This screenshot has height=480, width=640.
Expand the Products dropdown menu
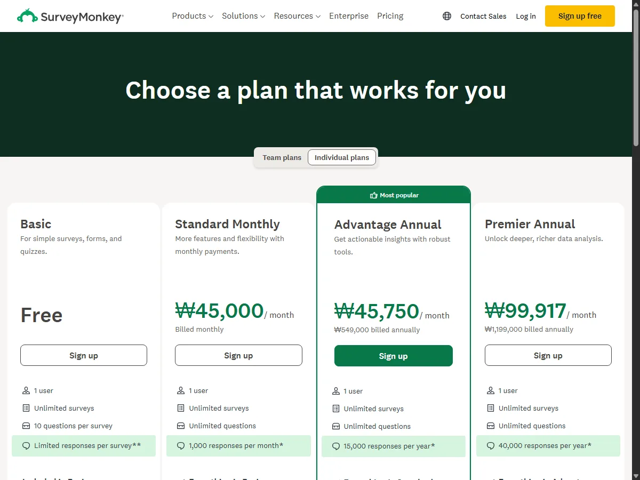(x=193, y=16)
